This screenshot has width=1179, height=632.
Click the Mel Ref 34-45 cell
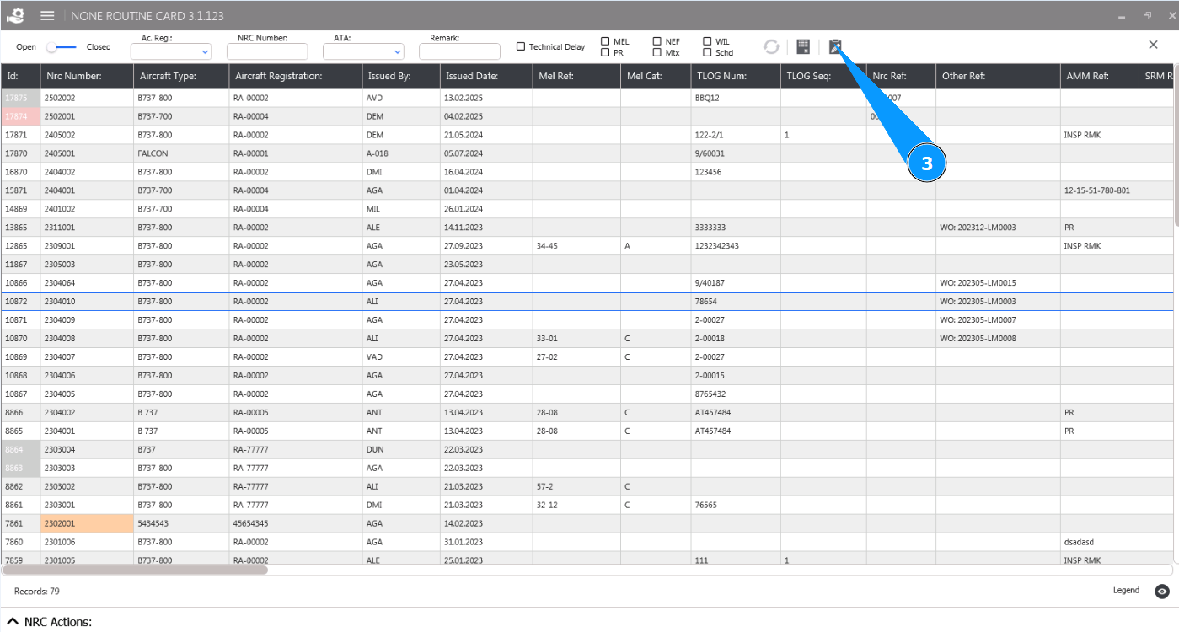(576, 246)
